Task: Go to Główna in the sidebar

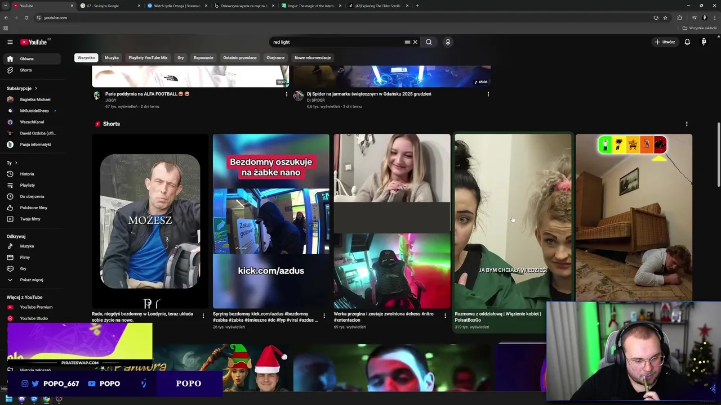Action: (x=34, y=58)
